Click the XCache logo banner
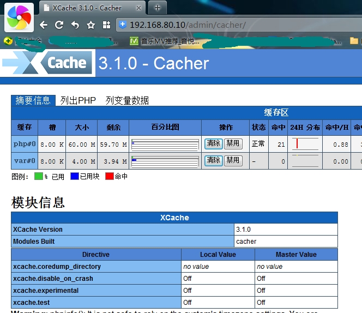Screen dimensions: 362x313 [47, 63]
